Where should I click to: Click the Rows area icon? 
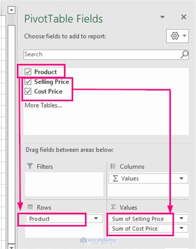click(x=30, y=207)
